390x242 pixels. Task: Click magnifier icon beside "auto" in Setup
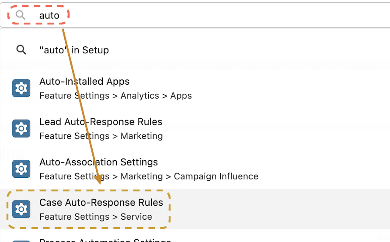[21, 50]
